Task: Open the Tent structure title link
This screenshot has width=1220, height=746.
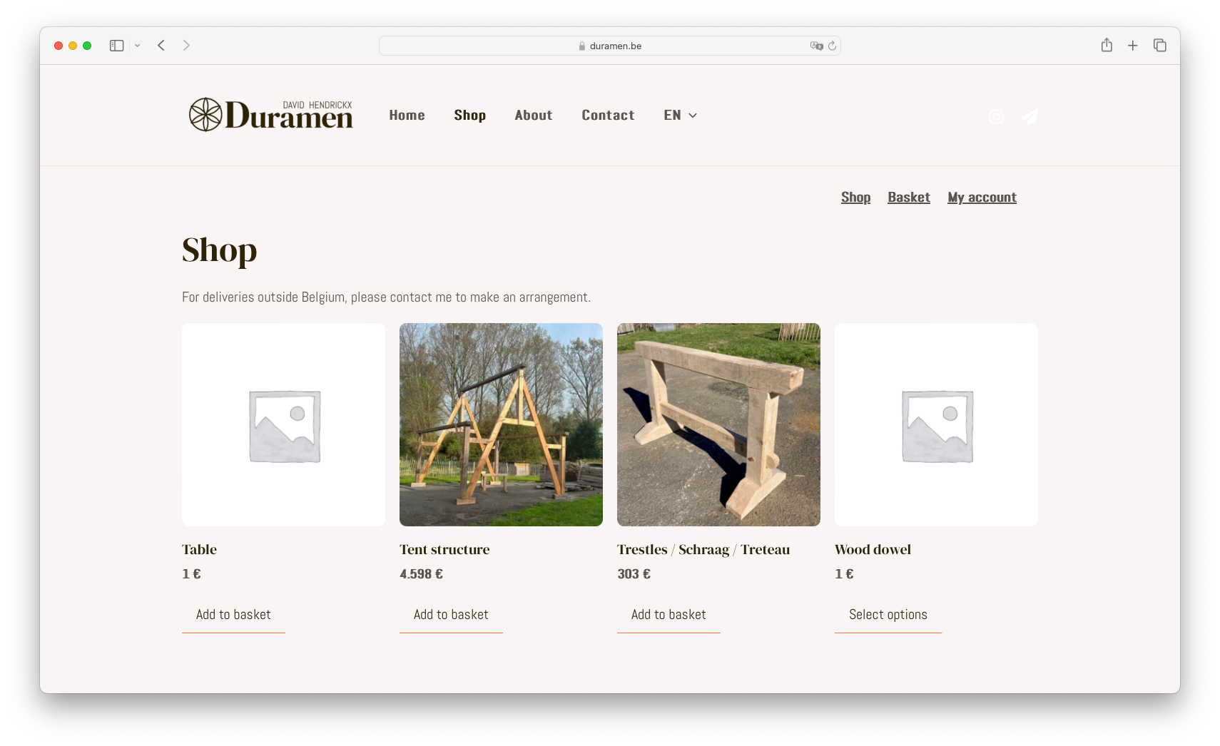Action: [444, 549]
